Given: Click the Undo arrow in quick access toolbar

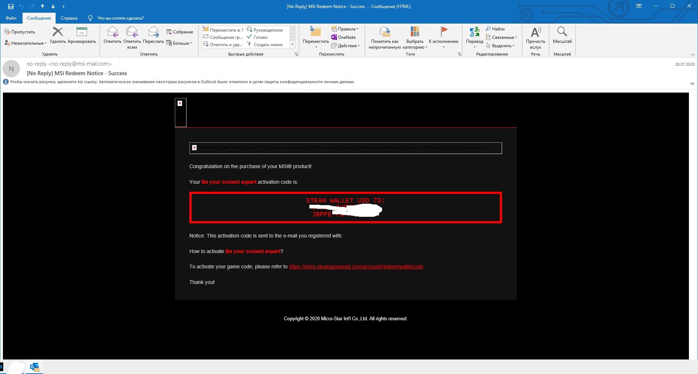Looking at the screenshot, I should tap(21, 6).
